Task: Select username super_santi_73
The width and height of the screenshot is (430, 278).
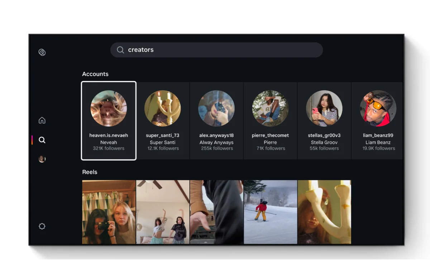Action: pyautogui.click(x=163, y=135)
